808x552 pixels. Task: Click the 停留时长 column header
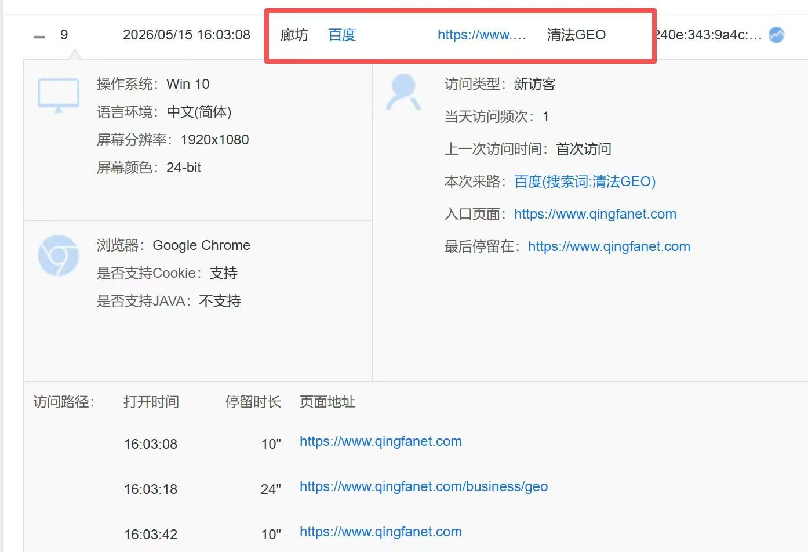[x=253, y=402]
